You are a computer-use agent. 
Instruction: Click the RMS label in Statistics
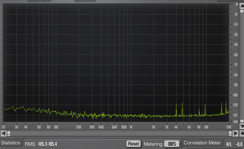pyautogui.click(x=30, y=144)
